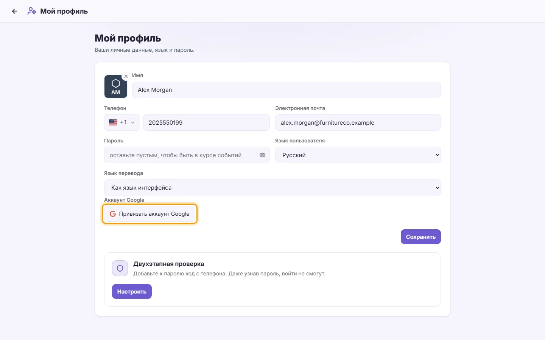
Task: Click the AM avatar image
Action: [x=116, y=87]
